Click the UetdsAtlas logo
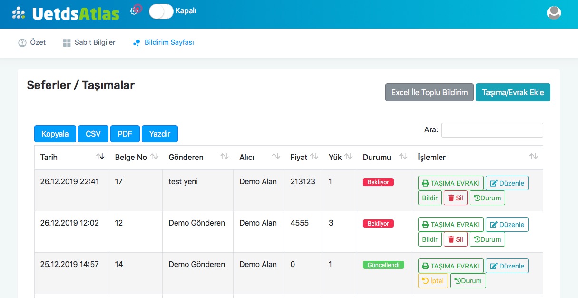 tap(66, 13)
